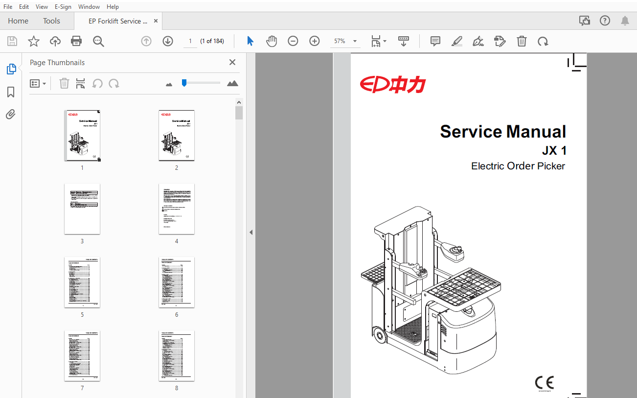The width and height of the screenshot is (637, 398).
Task: Click the toolbar Delete trash icon
Action: [x=522, y=41]
